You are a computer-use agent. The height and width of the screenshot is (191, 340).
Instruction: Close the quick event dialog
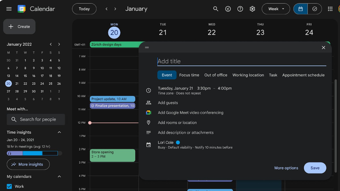click(x=323, y=47)
